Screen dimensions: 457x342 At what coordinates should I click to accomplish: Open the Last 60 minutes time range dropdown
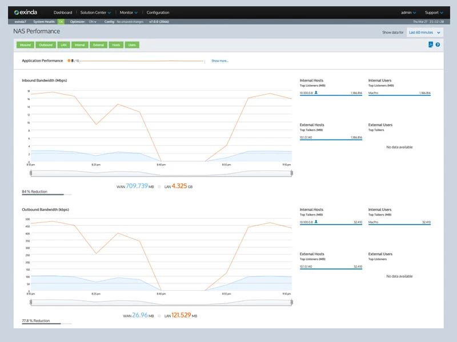point(423,32)
